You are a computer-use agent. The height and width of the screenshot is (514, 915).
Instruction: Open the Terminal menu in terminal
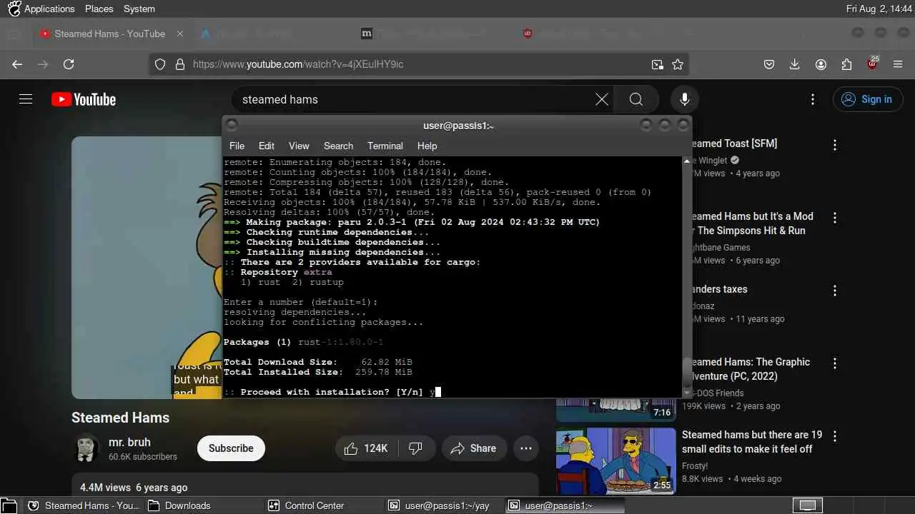tap(385, 146)
